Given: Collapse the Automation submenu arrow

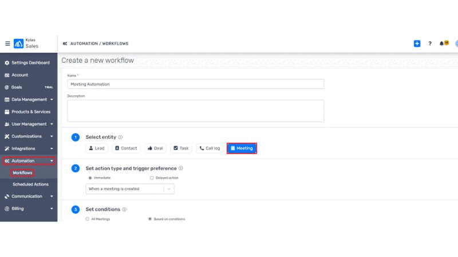Looking at the screenshot, I should [x=52, y=161].
